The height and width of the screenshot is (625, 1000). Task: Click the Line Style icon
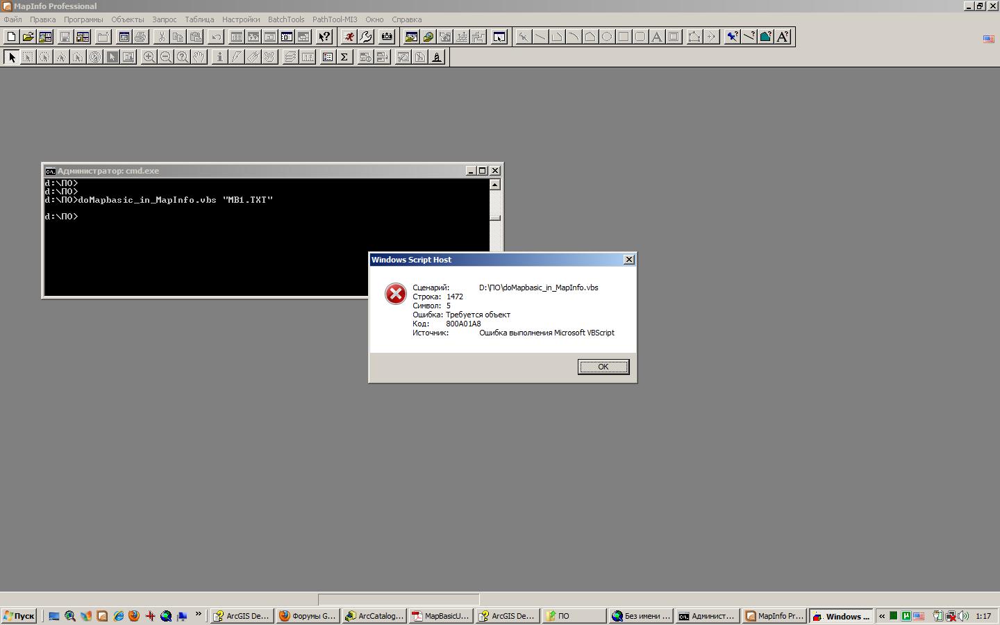click(x=749, y=37)
